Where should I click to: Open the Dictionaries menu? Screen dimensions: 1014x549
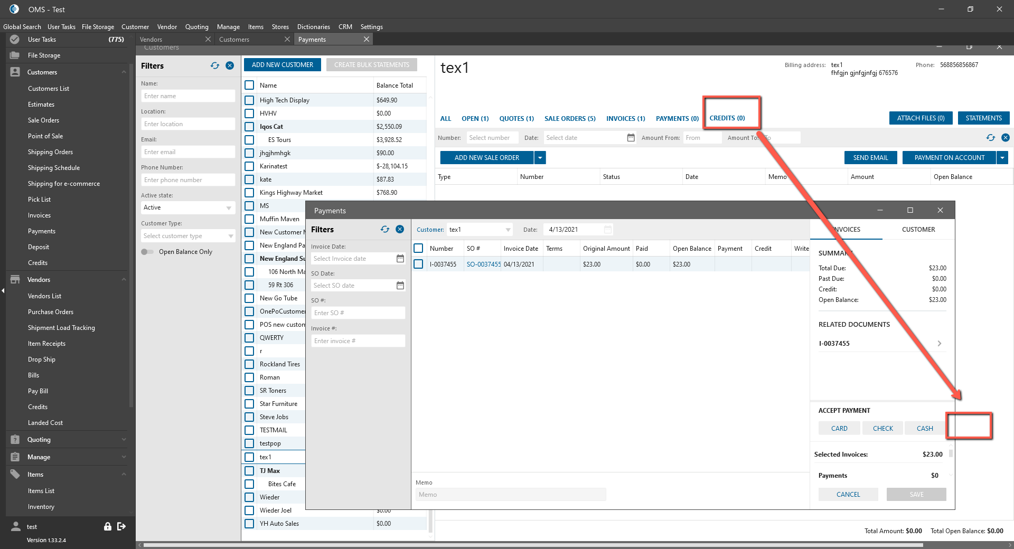(314, 27)
